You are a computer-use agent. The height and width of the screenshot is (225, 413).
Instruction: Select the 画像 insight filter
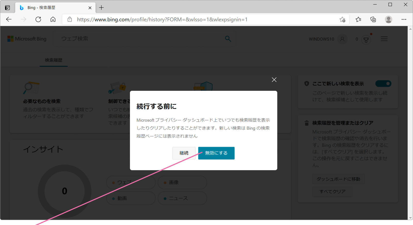(x=182, y=183)
